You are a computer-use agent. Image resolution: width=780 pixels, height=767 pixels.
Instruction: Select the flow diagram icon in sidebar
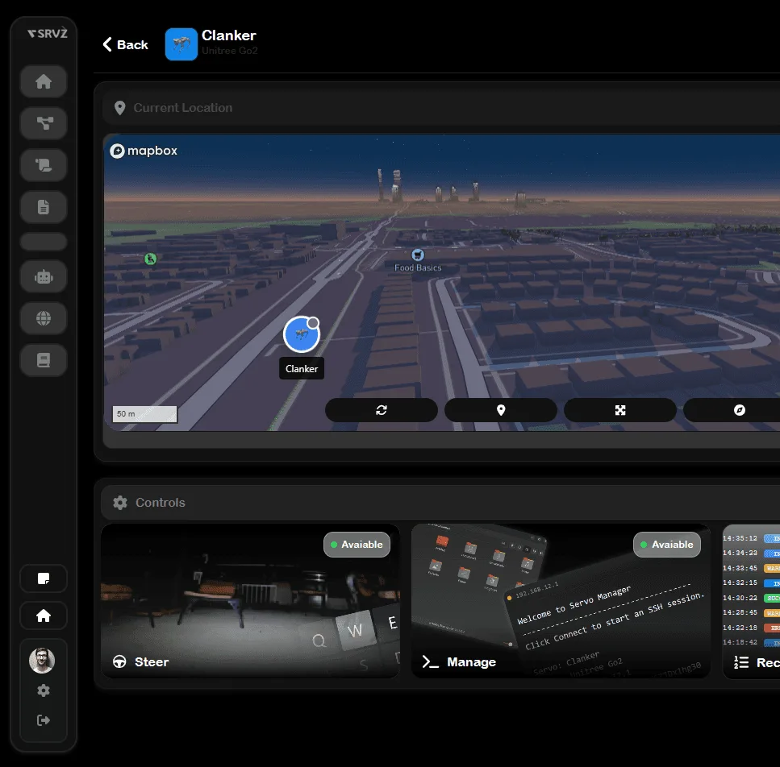coord(44,123)
